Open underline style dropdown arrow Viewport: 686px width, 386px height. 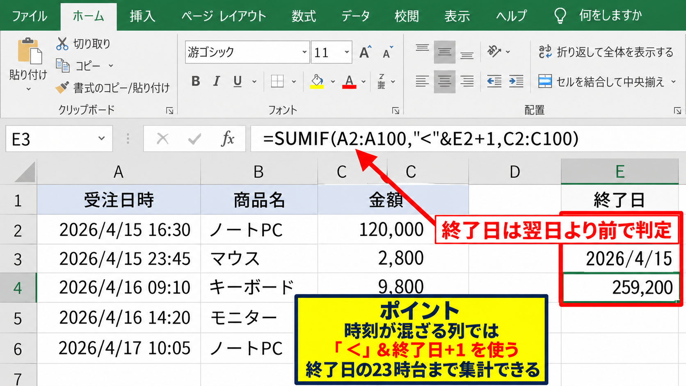tap(254, 82)
